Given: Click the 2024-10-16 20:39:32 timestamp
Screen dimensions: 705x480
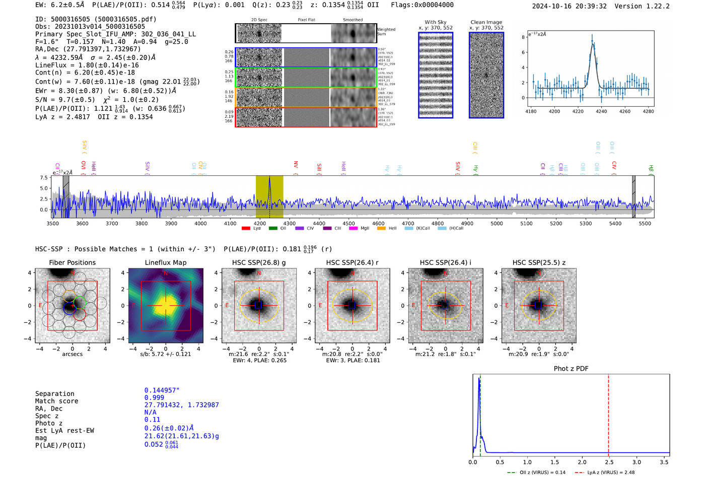Looking at the screenshot, I should 570,6.
